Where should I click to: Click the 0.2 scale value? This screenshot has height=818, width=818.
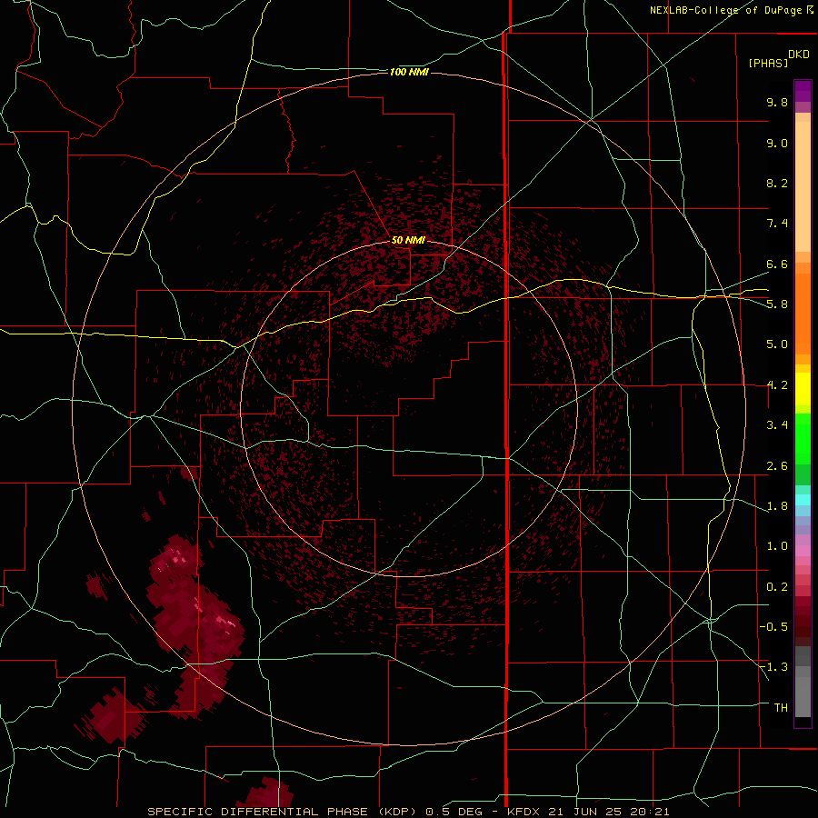pyautogui.click(x=777, y=587)
